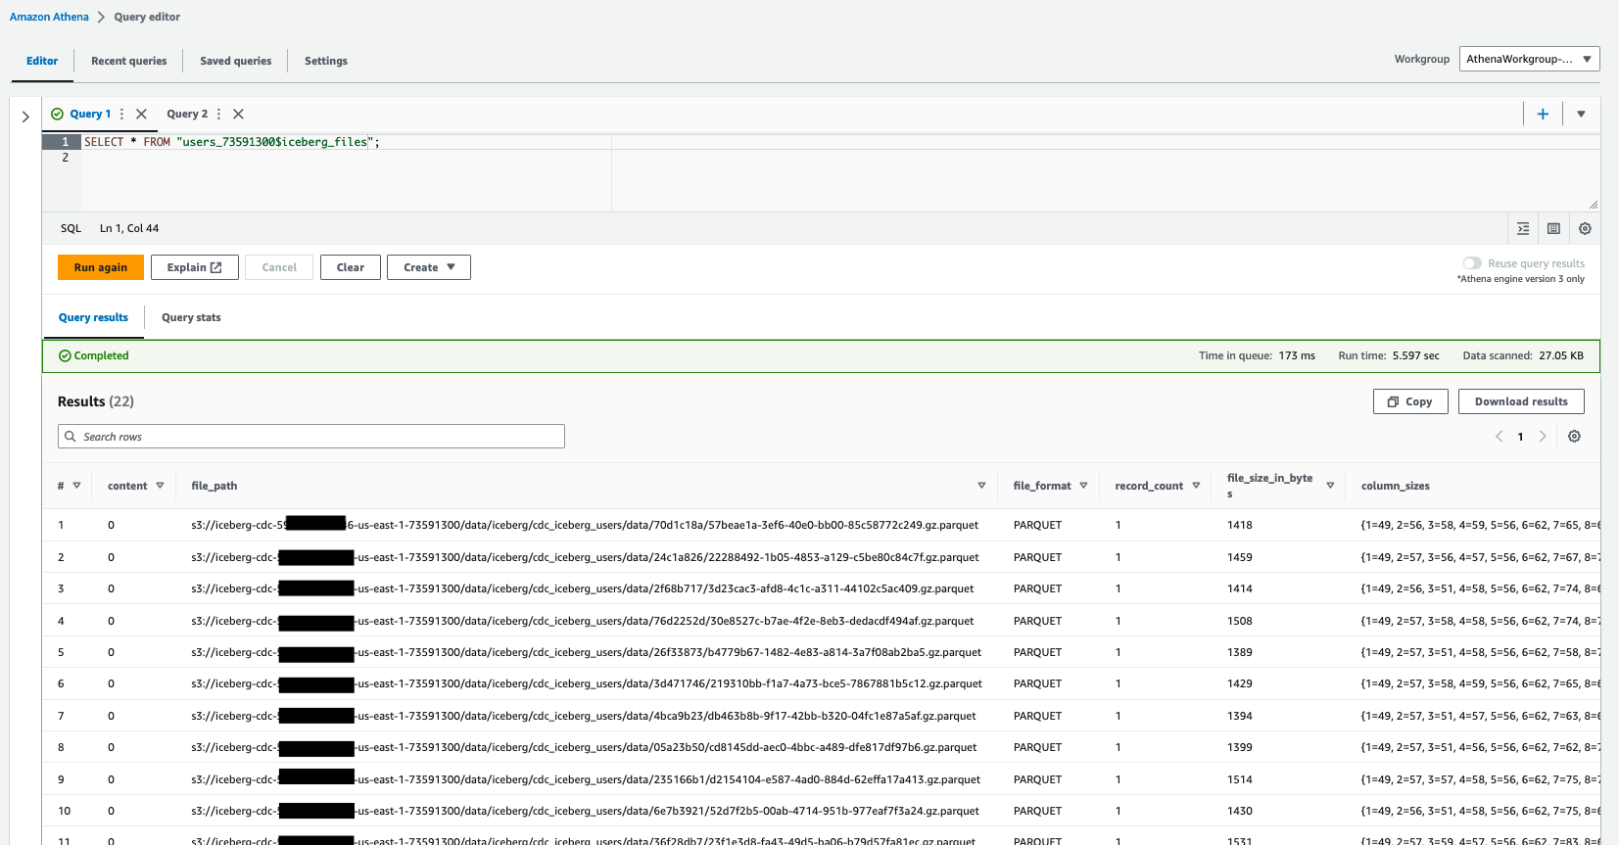This screenshot has width=1619, height=845.
Task: Click file path ending 7867881b5c12.gz.parquet
Action: pos(587,683)
